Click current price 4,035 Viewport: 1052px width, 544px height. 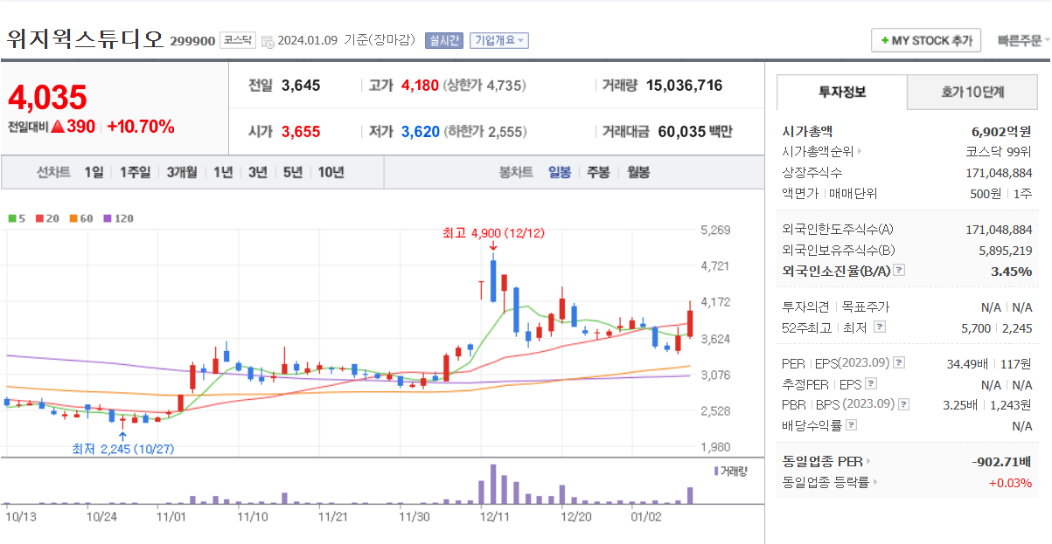[47, 97]
